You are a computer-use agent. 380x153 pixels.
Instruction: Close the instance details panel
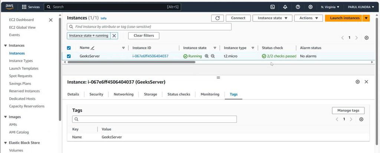point(366,82)
